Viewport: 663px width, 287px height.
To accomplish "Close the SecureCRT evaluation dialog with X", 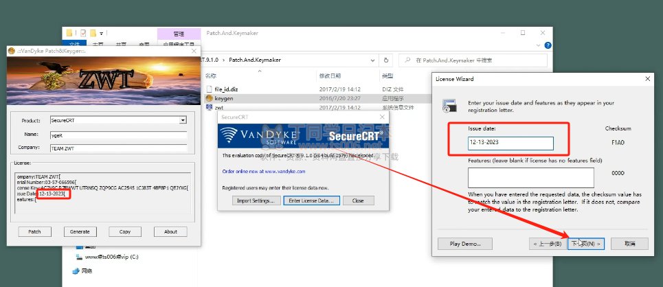I will point(382,117).
